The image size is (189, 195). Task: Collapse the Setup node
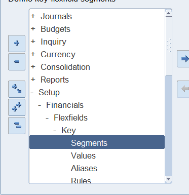(32, 93)
